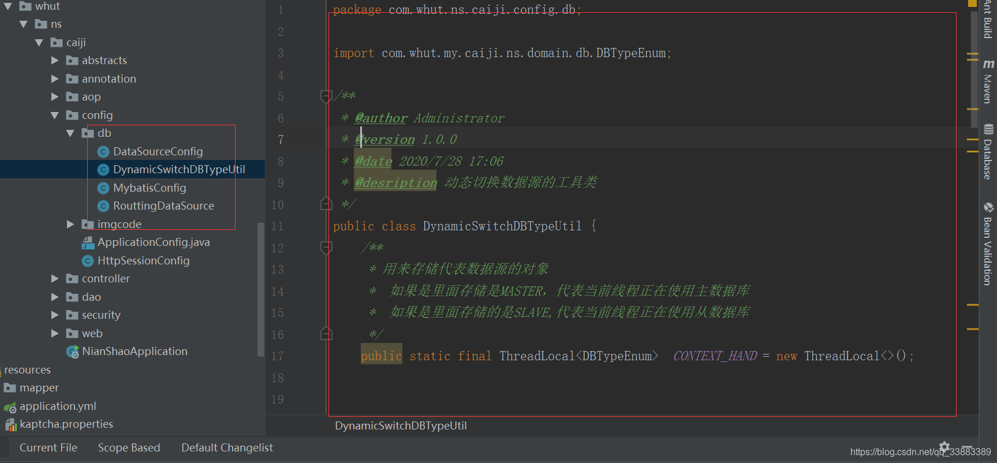
Task: Open the Maven tool window
Action: point(988,81)
